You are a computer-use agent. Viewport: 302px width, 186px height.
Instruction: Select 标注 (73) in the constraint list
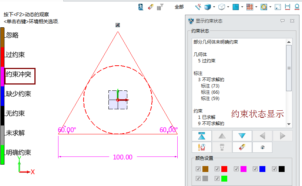coord(210,86)
